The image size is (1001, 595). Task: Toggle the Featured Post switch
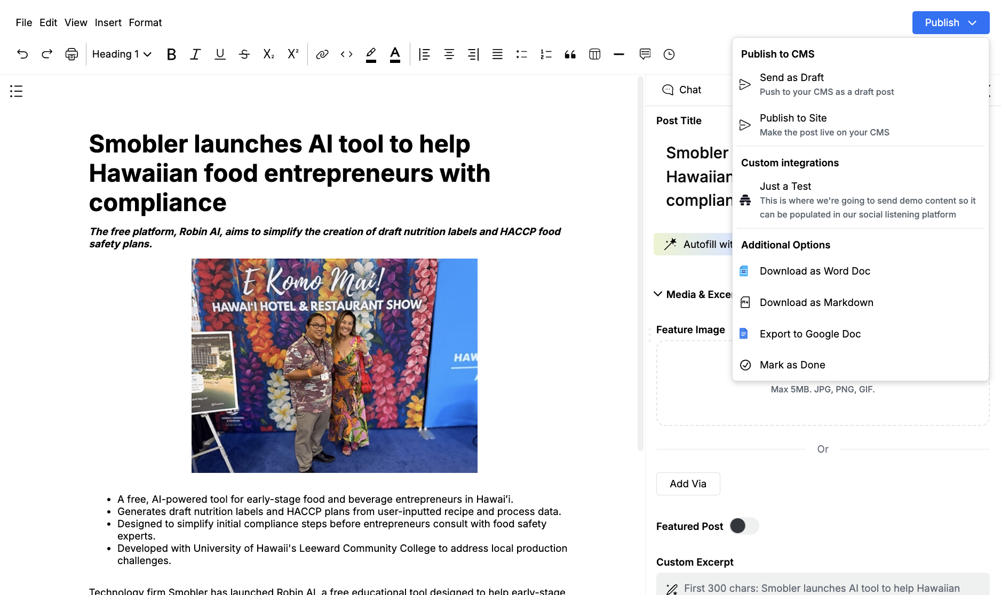pyautogui.click(x=744, y=526)
